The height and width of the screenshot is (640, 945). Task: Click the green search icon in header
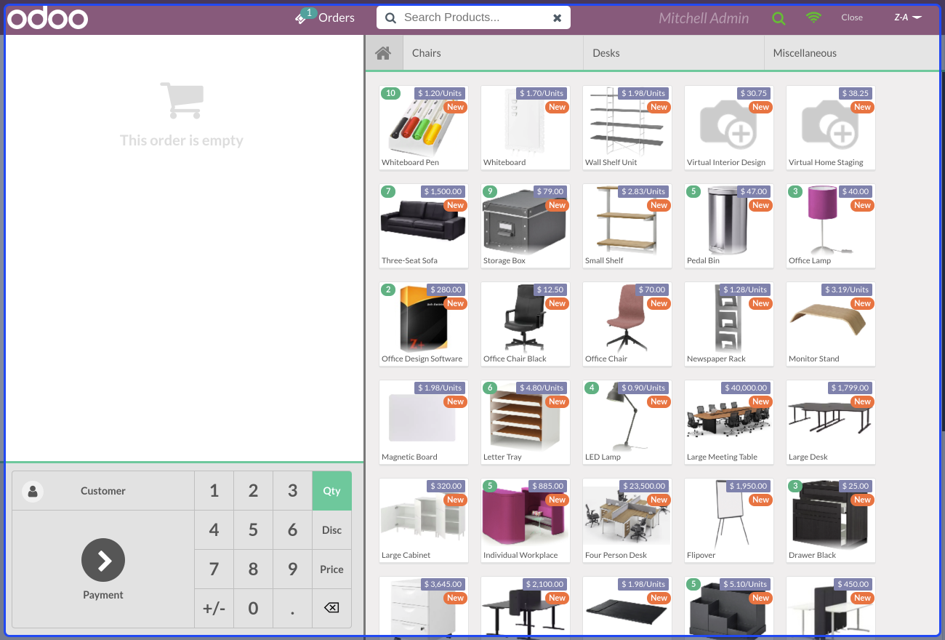pos(779,18)
